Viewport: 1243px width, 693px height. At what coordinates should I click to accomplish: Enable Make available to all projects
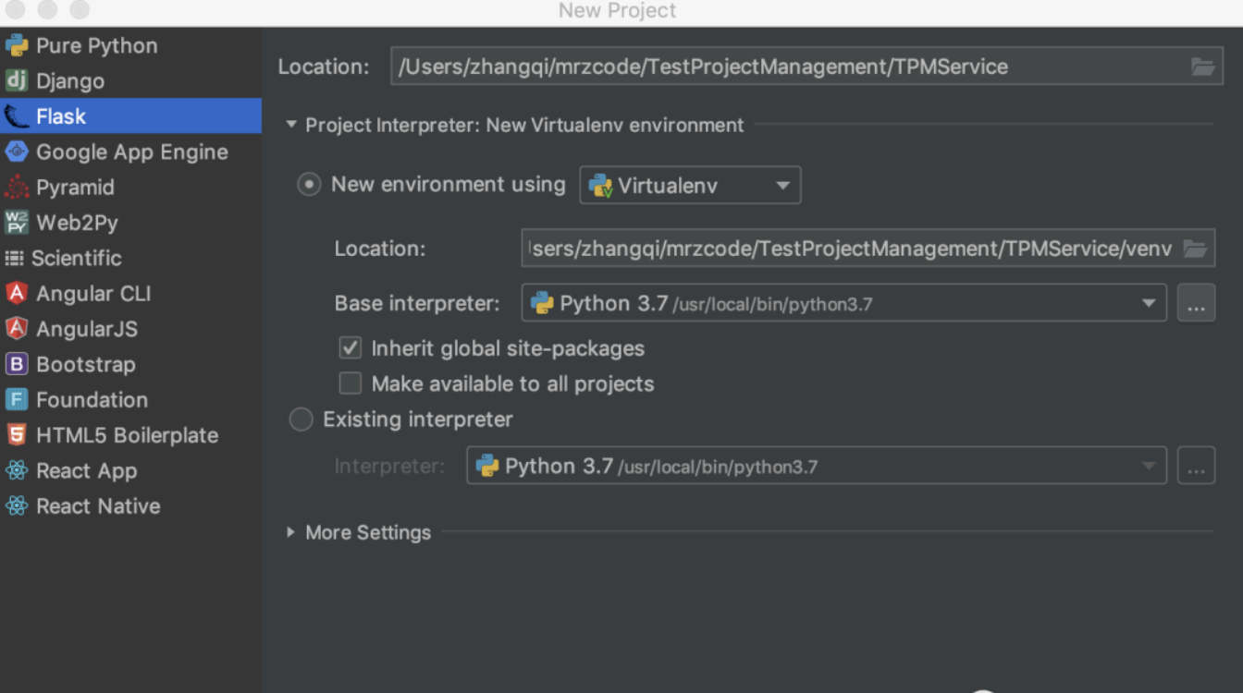click(x=351, y=383)
